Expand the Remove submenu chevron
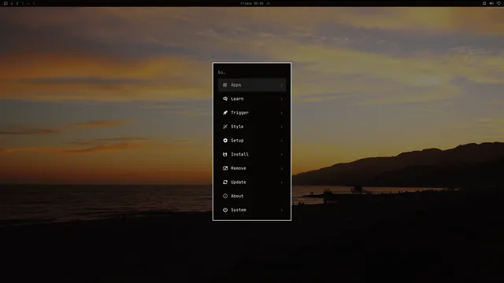 [282, 168]
